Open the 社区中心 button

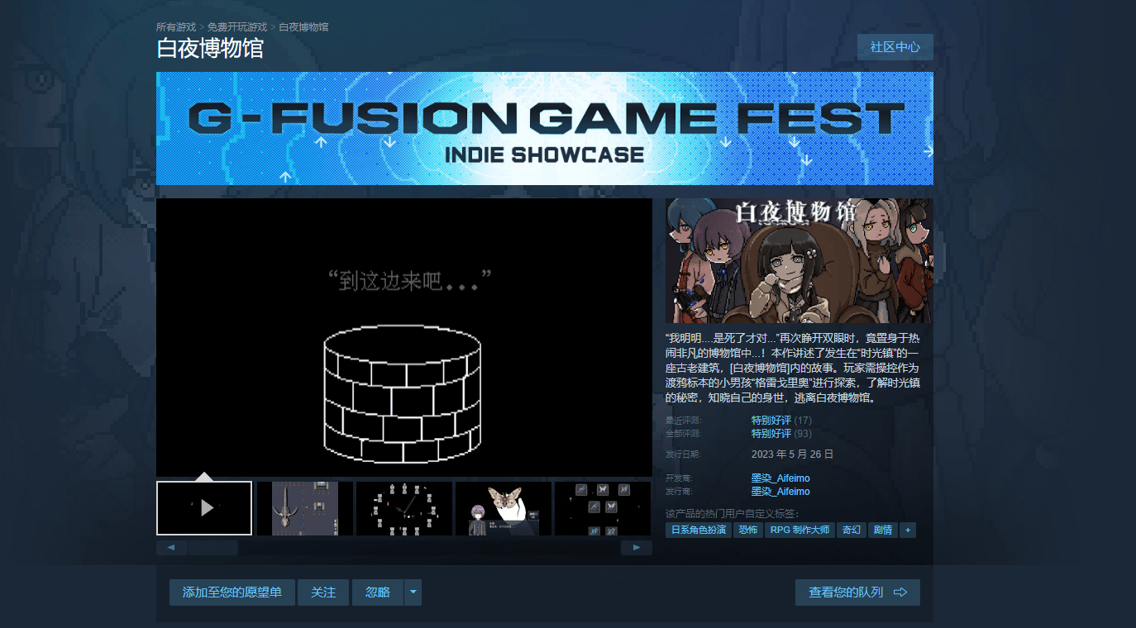pyautogui.click(x=895, y=47)
